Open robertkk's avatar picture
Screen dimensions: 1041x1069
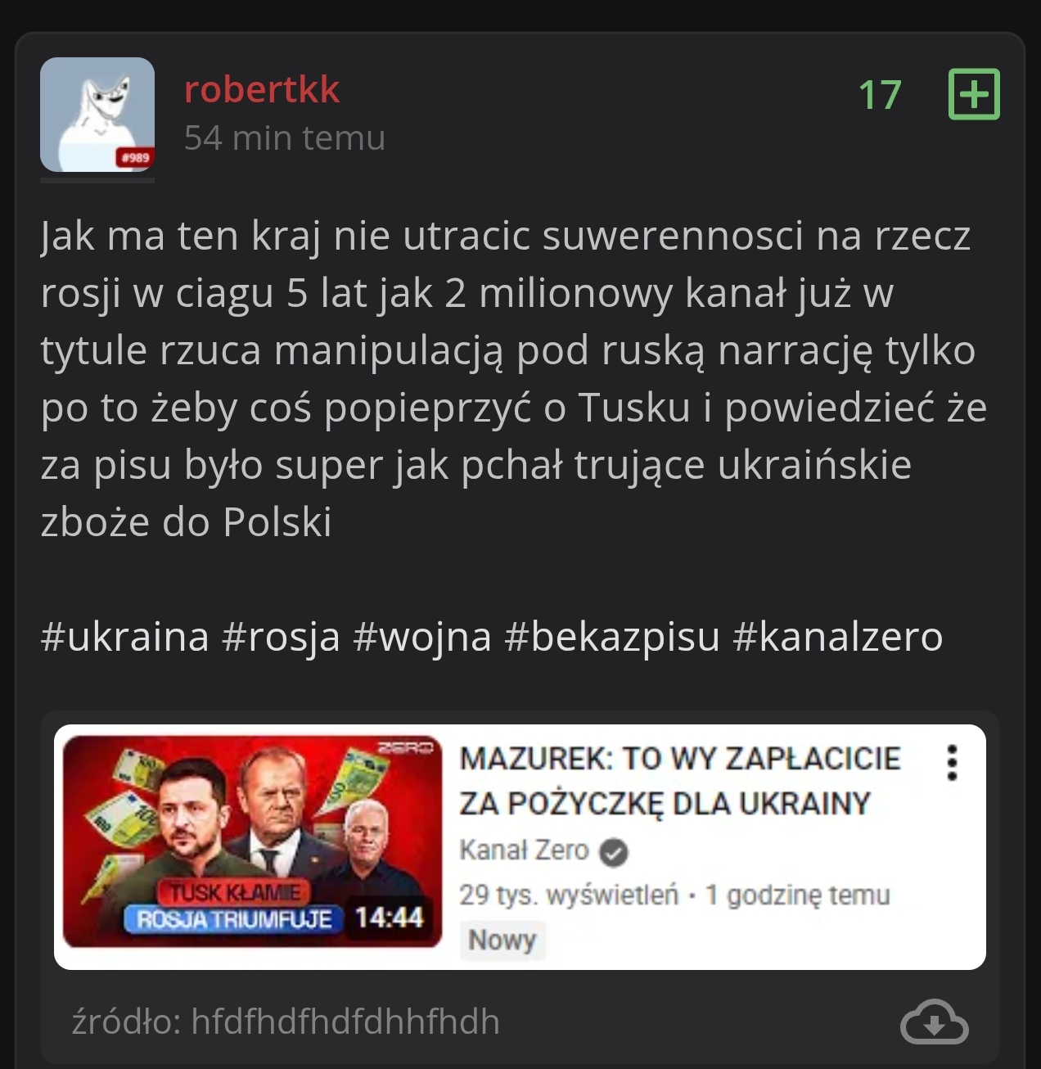97,115
